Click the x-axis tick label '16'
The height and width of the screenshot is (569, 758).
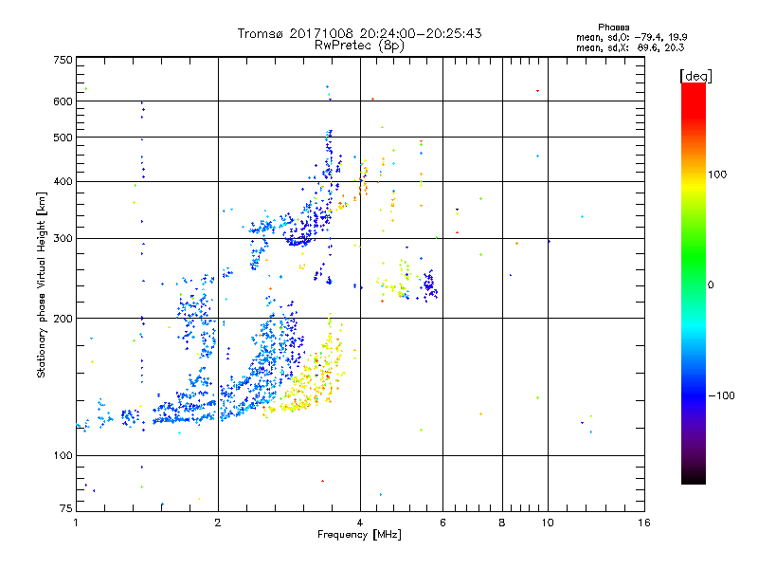coord(644,523)
